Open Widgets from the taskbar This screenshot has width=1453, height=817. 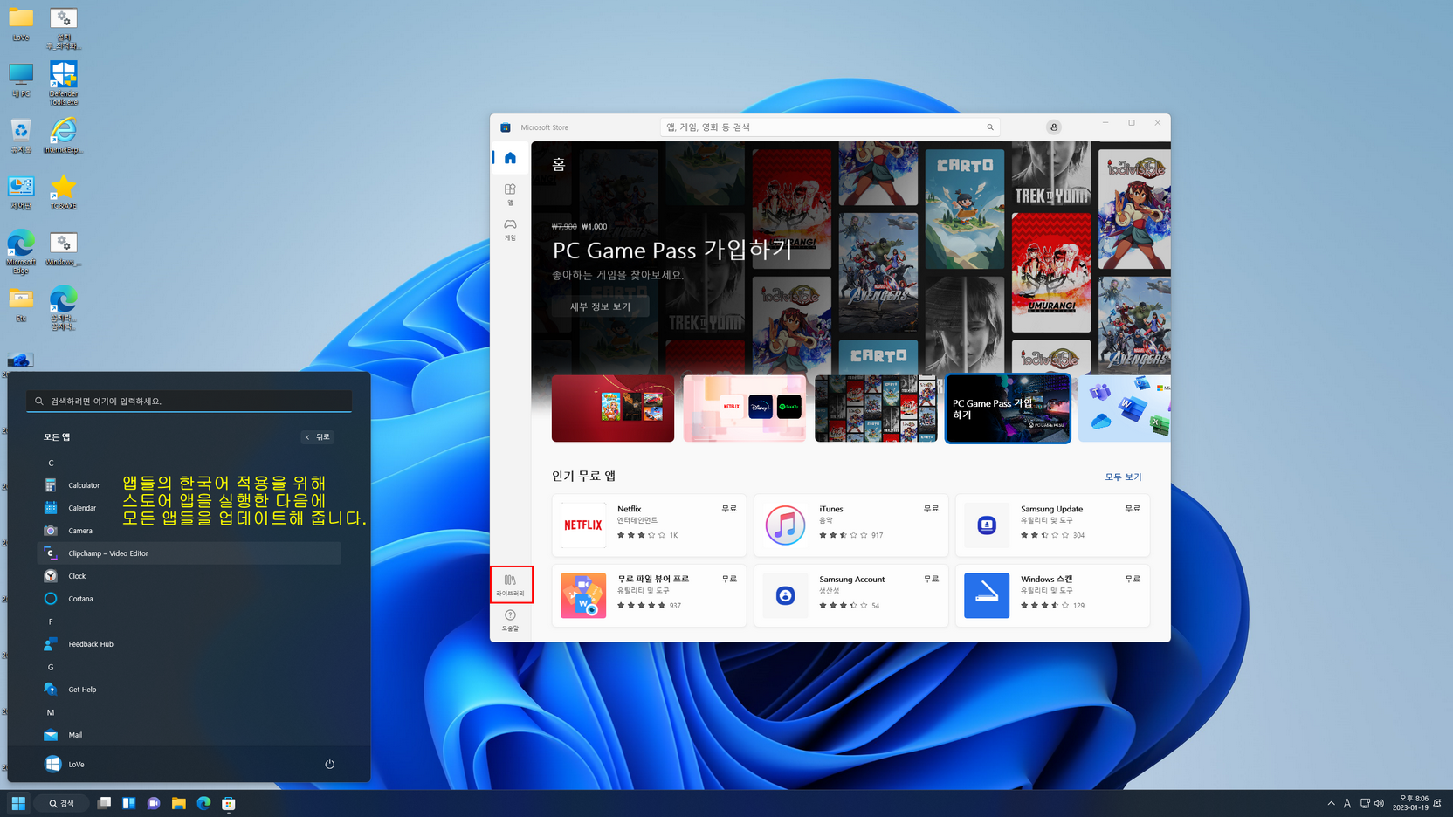click(129, 803)
